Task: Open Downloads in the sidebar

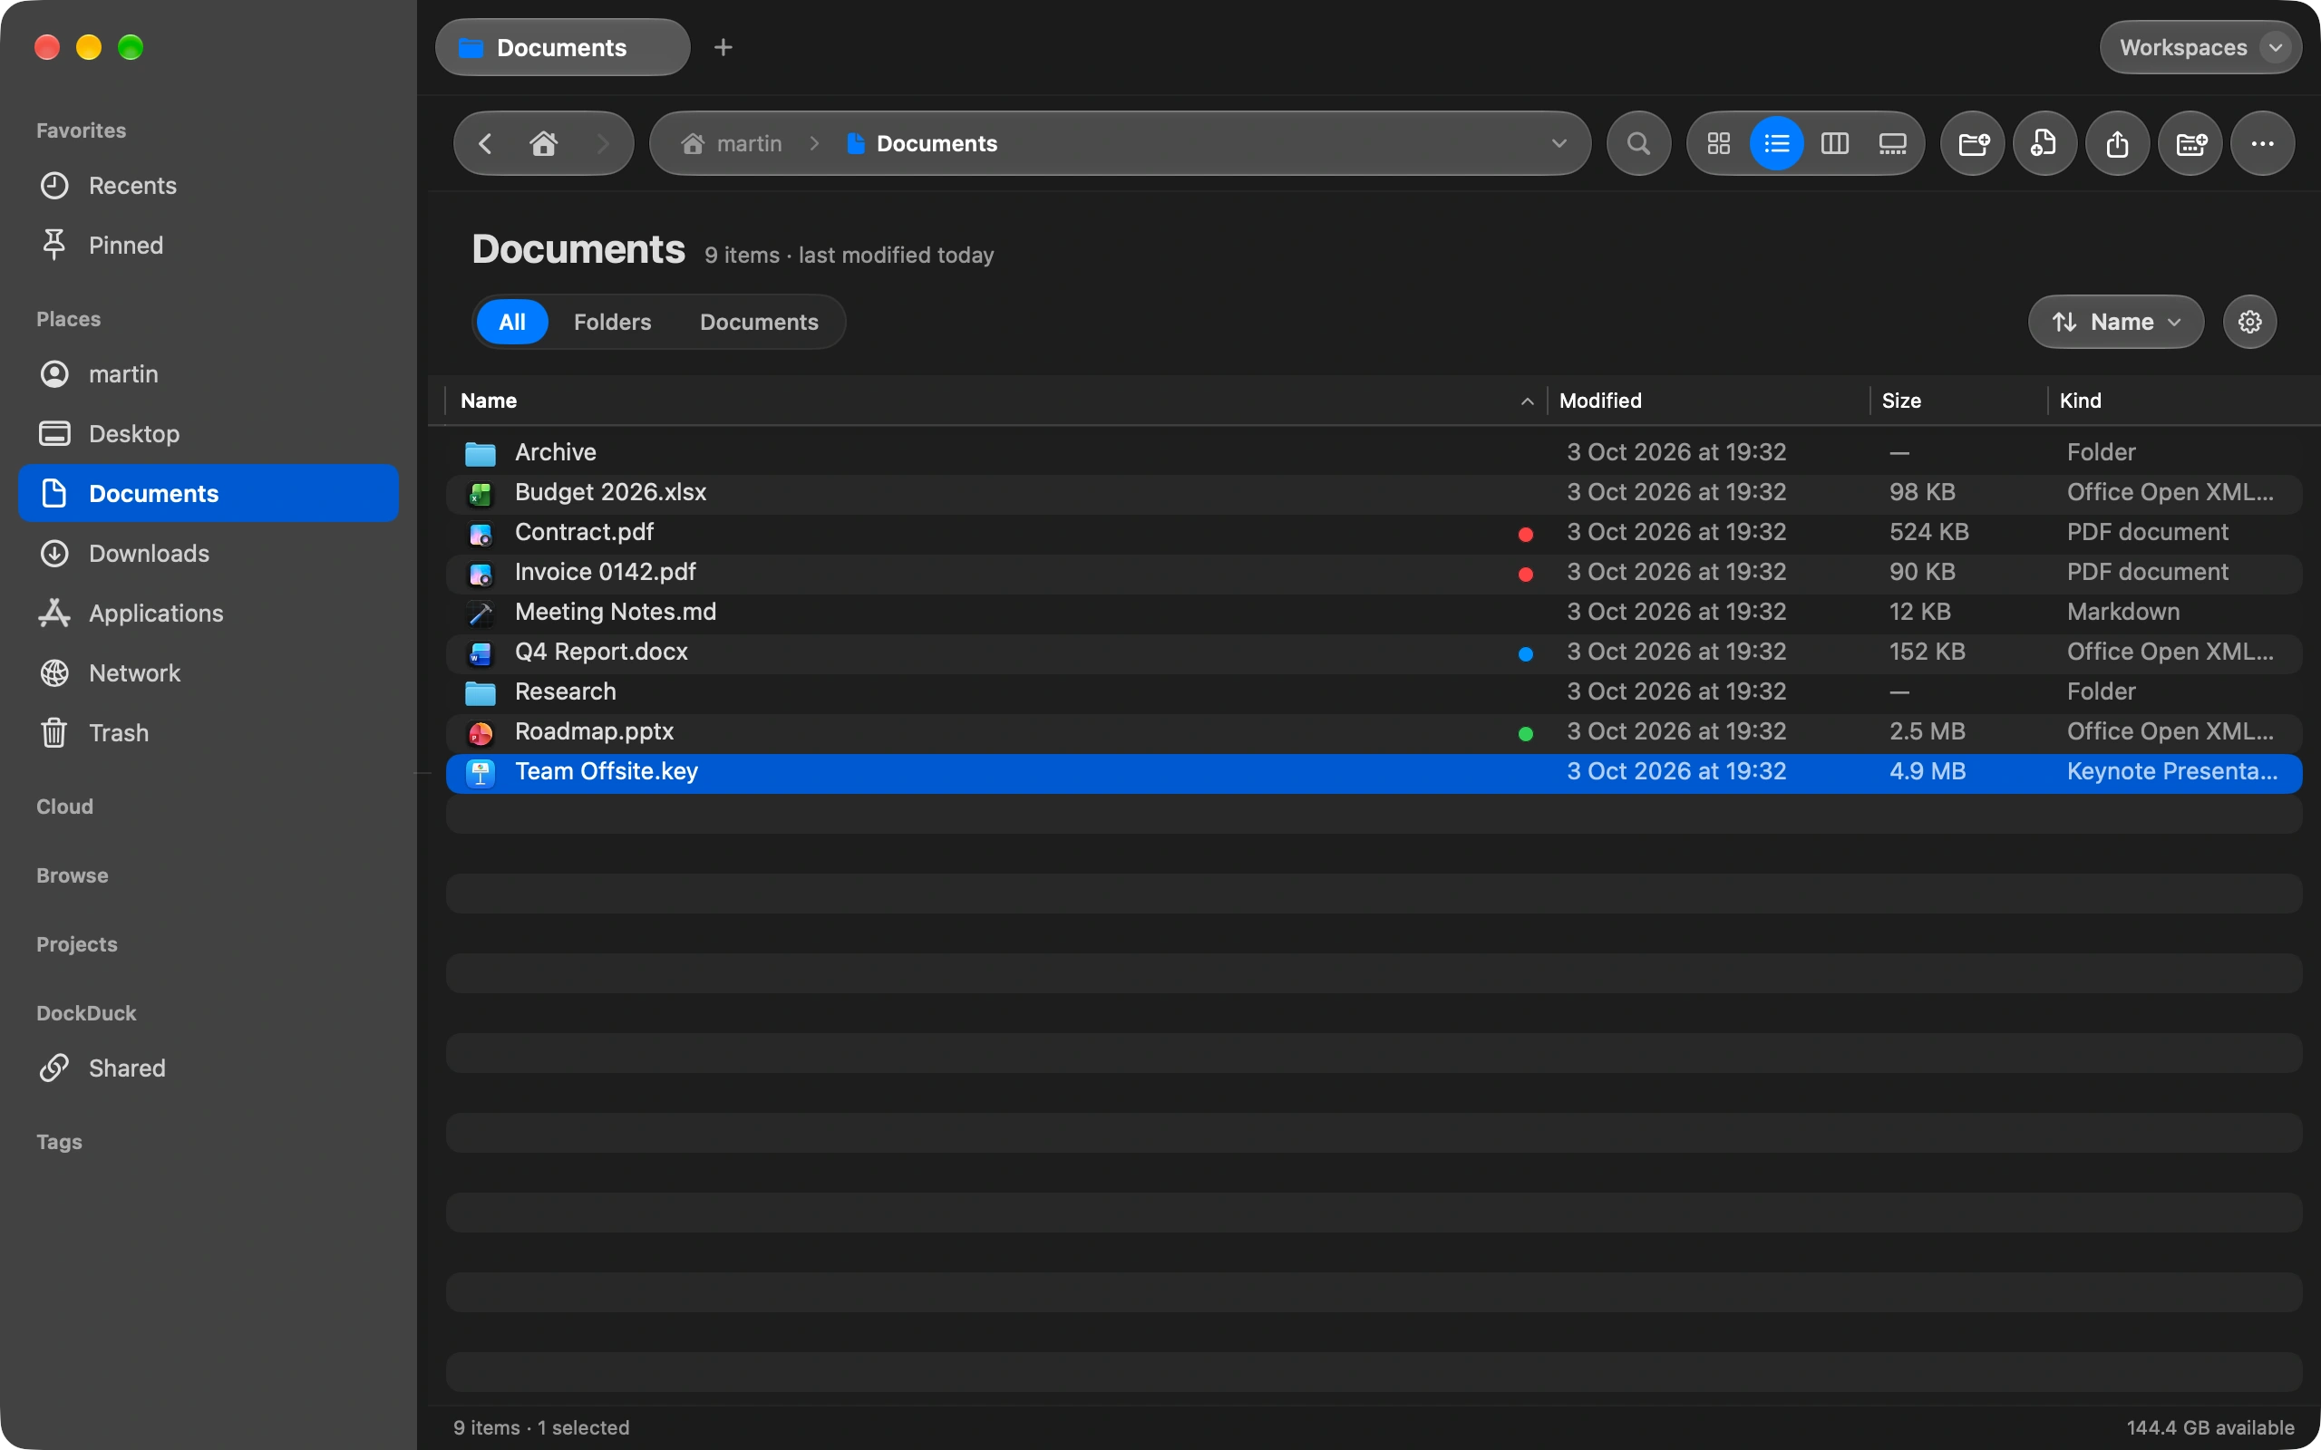Action: coord(209,554)
